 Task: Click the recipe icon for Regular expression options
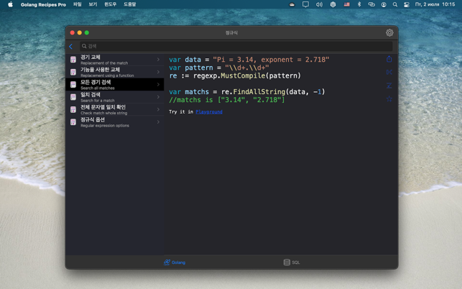pyautogui.click(x=73, y=122)
